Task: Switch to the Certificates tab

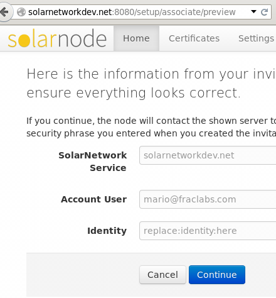Action: point(194,38)
